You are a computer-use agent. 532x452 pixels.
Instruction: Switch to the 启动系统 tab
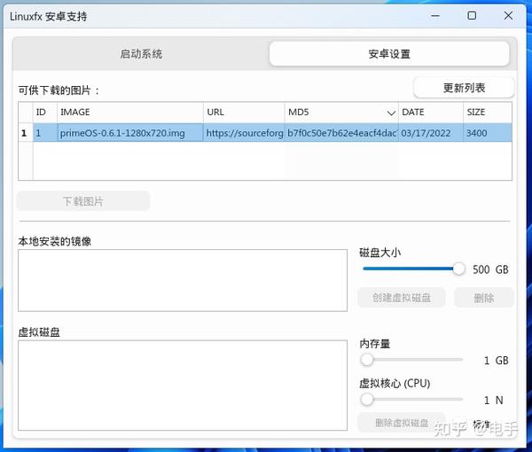point(141,54)
